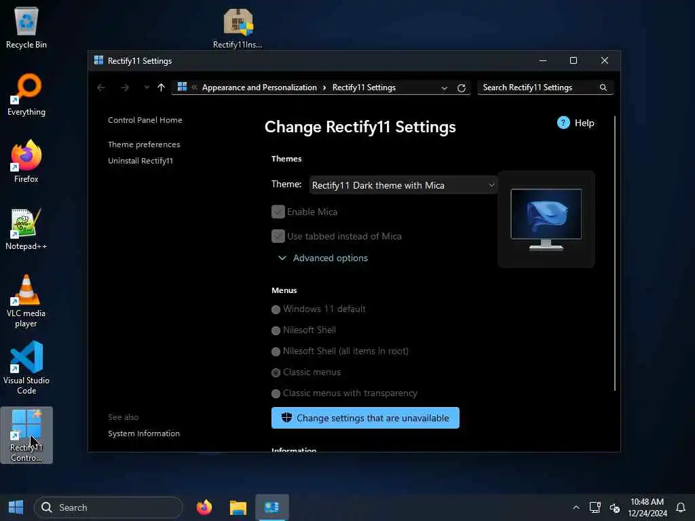Click the Themes section heading
The width and height of the screenshot is (695, 521).
(x=286, y=159)
